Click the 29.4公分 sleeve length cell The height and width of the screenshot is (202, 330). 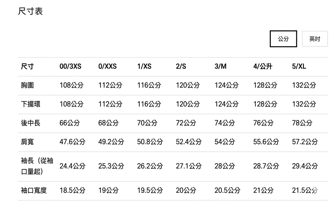click(305, 166)
